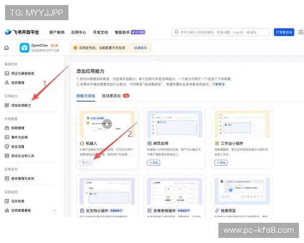Click the 多维表格插件 table icon
The width and height of the screenshot is (304, 243).
click(149, 211)
